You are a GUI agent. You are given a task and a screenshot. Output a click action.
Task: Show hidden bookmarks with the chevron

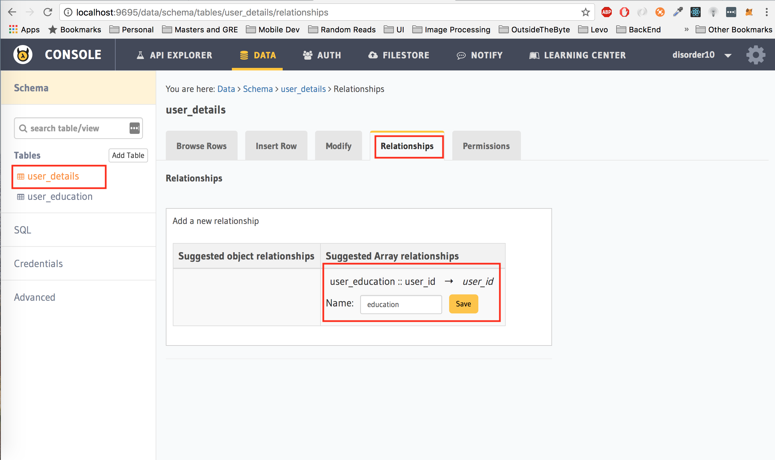686,30
